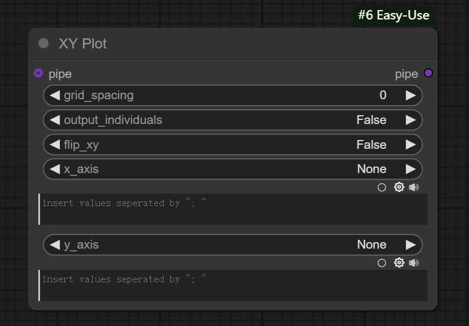This screenshot has height=326, width=469.
Task: Click the x_axis values text box
Action: point(233,209)
